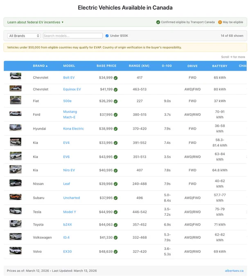The height and width of the screenshot is (278, 248).
Task: Click the green check beside $39,998
Action: click(115, 184)
